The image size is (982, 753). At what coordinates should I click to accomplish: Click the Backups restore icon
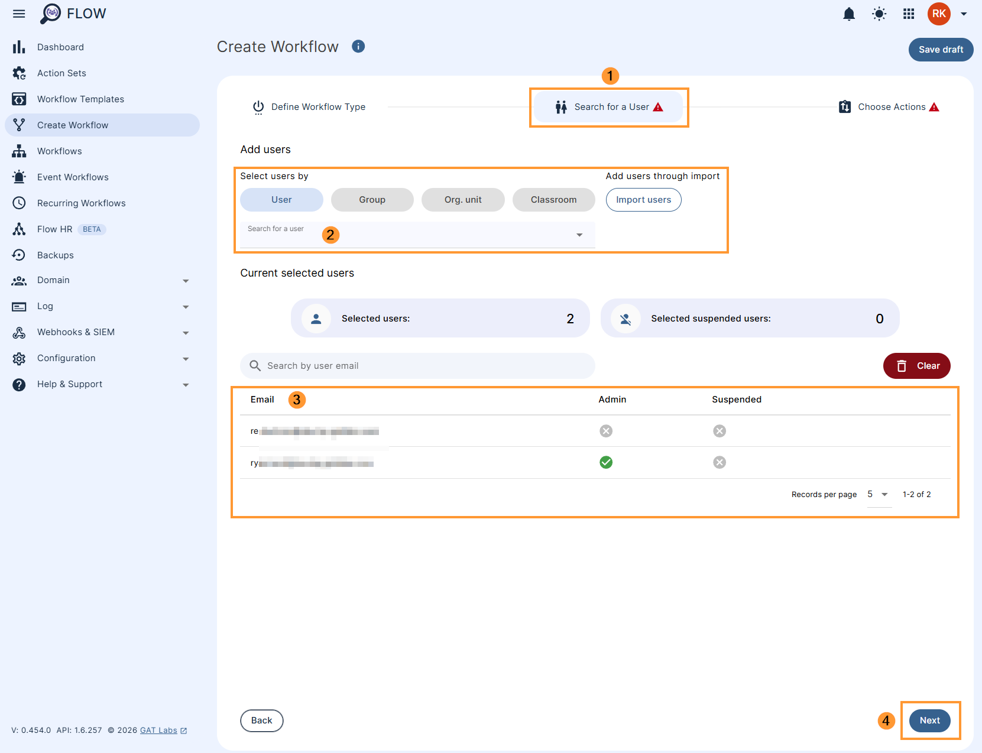pyautogui.click(x=19, y=255)
